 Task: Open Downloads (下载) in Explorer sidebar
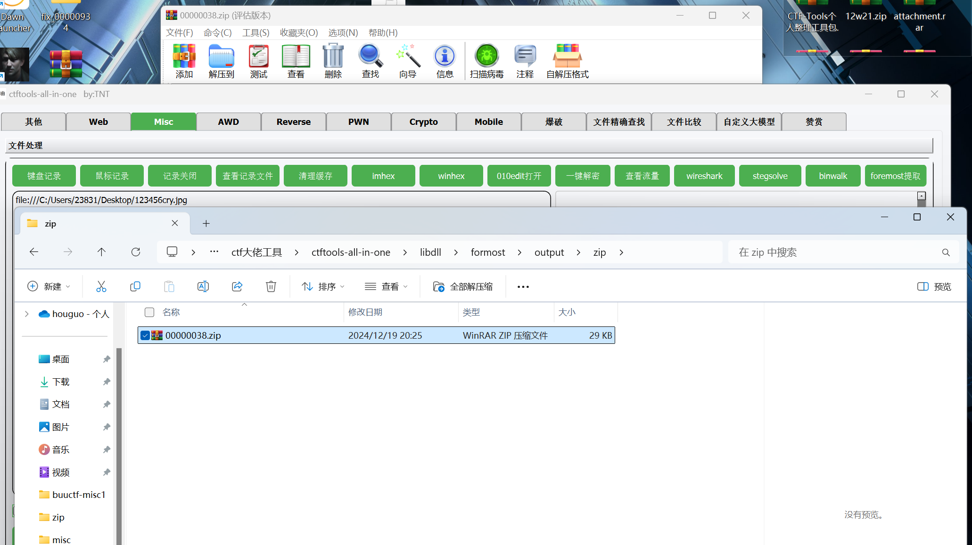[x=61, y=382]
